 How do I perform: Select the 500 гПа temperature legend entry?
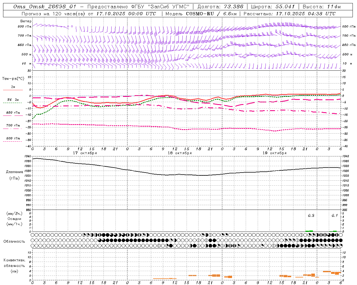13,138
